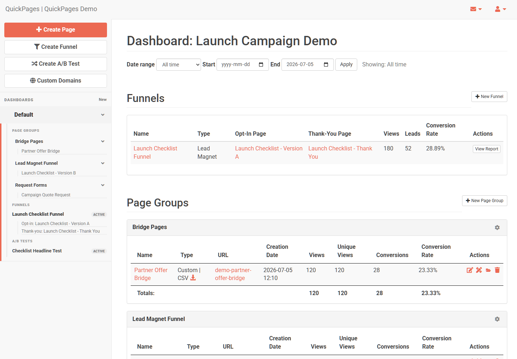
Task: Click the Lead Magnet Funnel panel header title
Action: pyautogui.click(x=159, y=319)
